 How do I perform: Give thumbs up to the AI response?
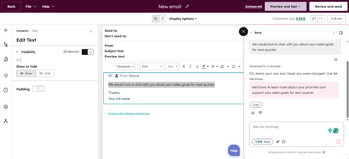tap(253, 113)
